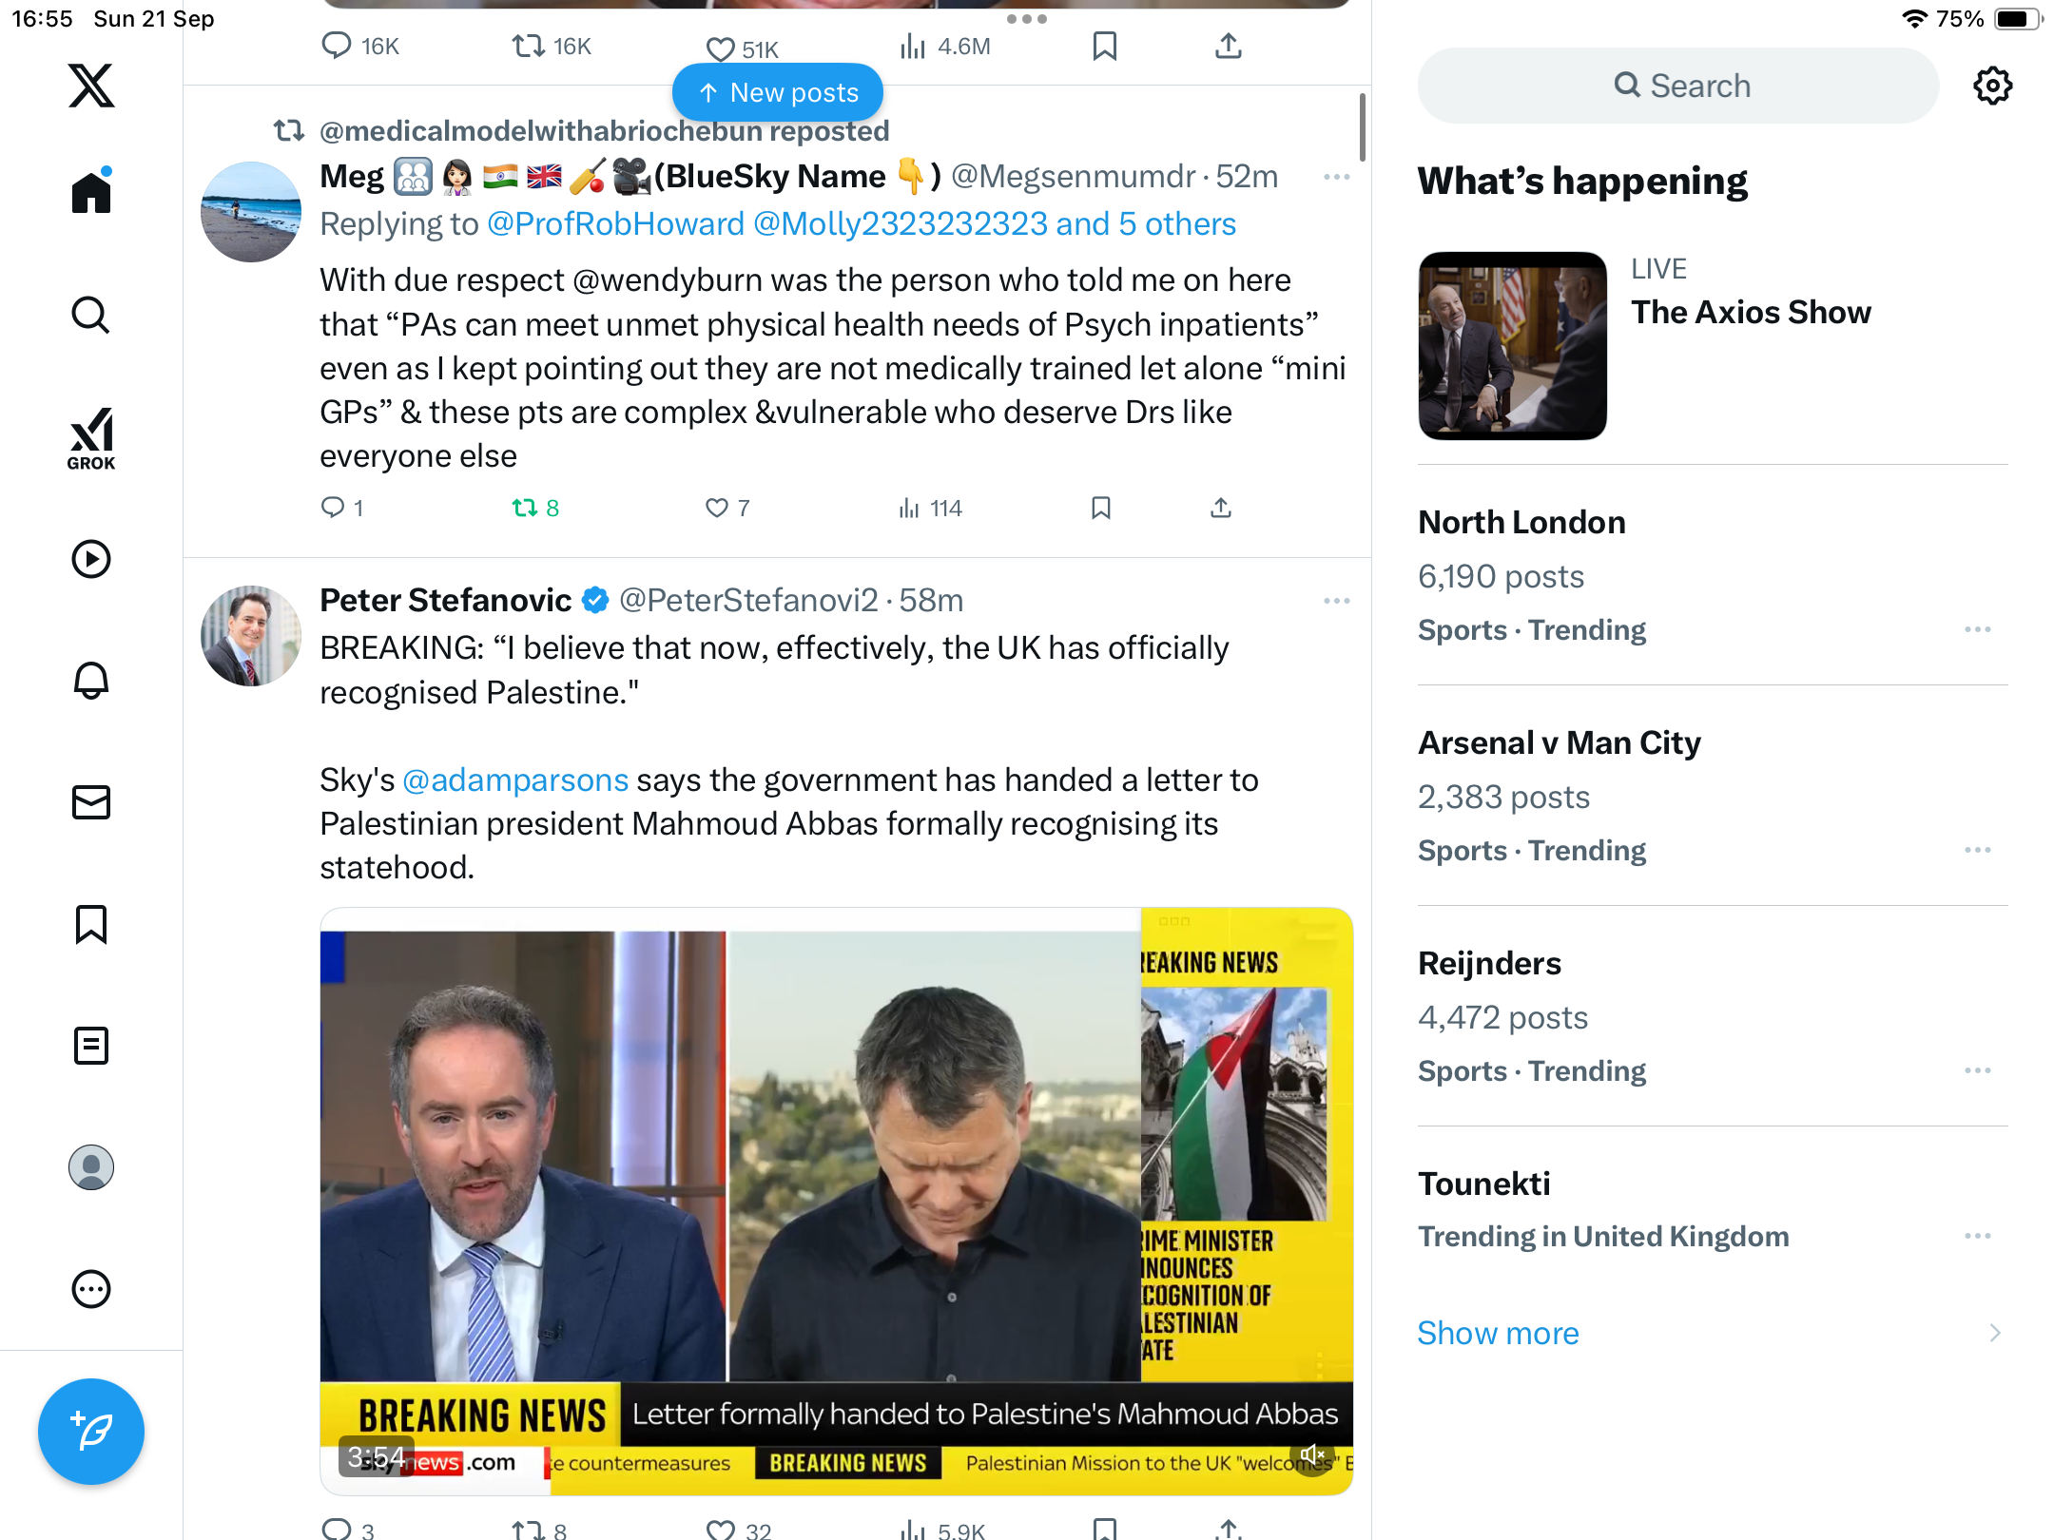Show more trending topics
2054x1540 pixels.
click(x=1498, y=1333)
